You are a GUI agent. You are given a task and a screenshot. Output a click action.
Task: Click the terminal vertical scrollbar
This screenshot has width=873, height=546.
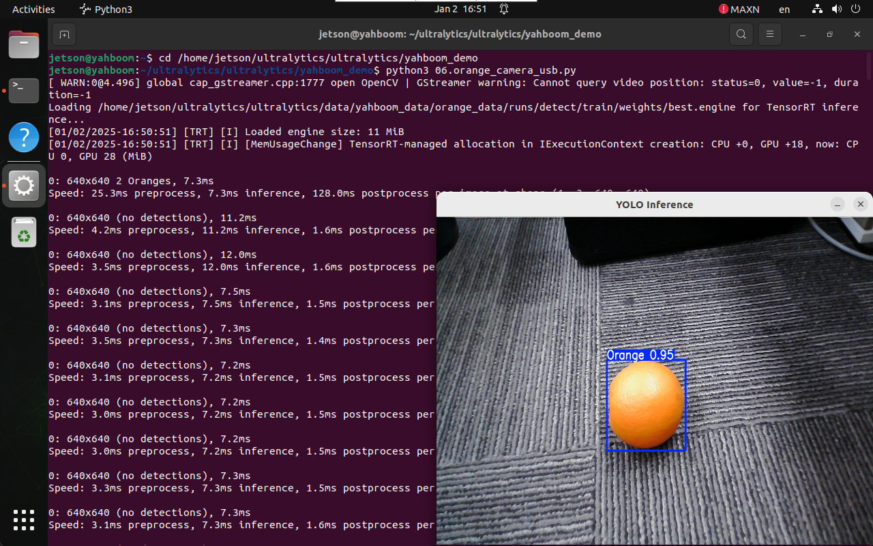tap(869, 68)
